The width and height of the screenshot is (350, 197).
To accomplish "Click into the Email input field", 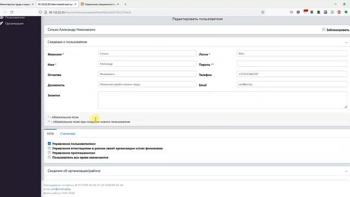I will pyautogui.click(x=292, y=84).
